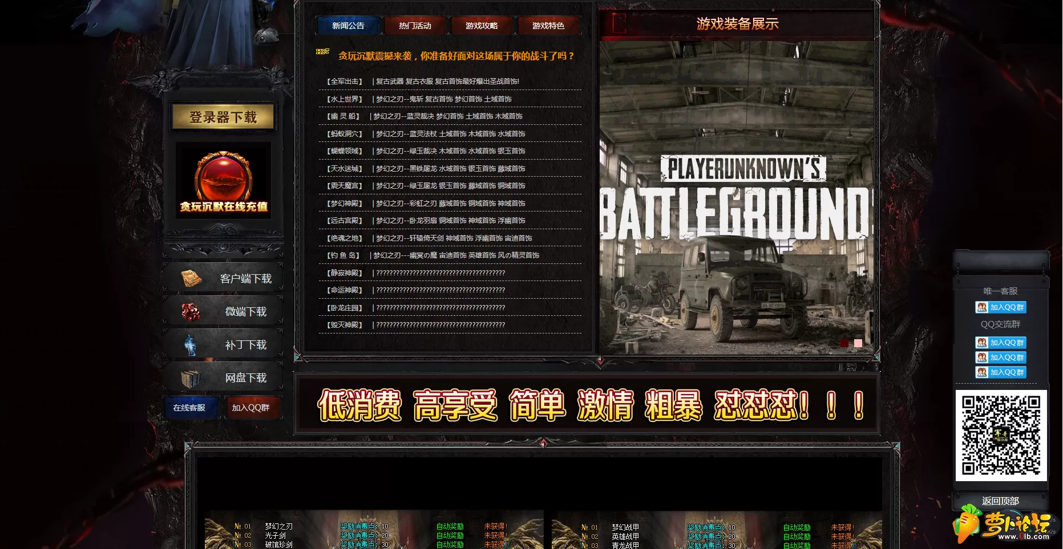Open the 【钓 鱼 岛】 news row
The height and width of the screenshot is (549, 1063).
[x=450, y=255]
